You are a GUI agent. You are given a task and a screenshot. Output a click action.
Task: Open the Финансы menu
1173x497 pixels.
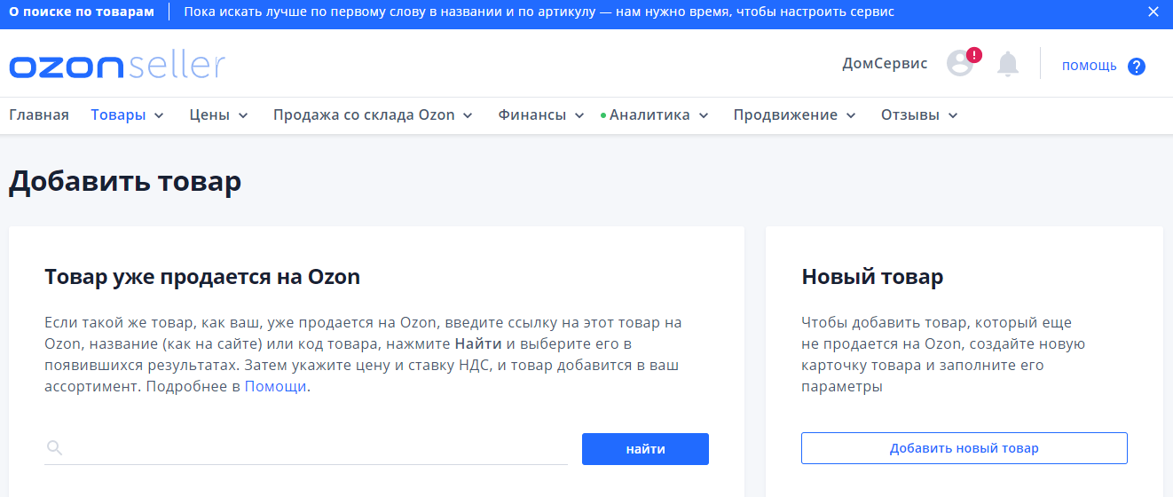pyautogui.click(x=531, y=114)
